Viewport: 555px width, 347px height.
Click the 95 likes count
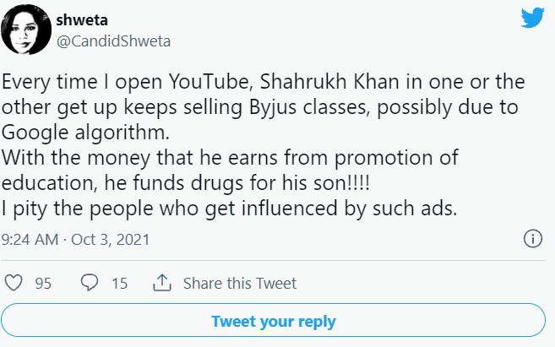pos(43,284)
